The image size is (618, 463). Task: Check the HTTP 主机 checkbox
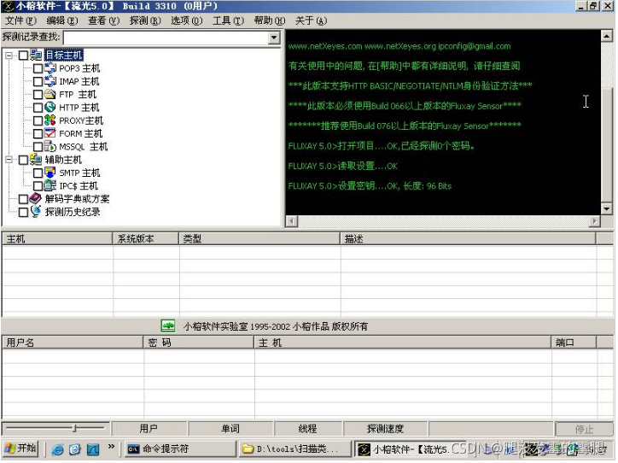pyautogui.click(x=38, y=108)
